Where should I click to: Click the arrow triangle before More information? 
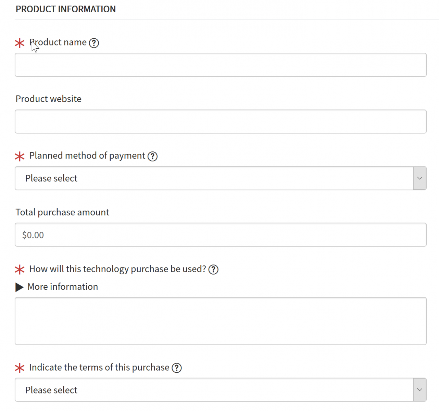19,287
